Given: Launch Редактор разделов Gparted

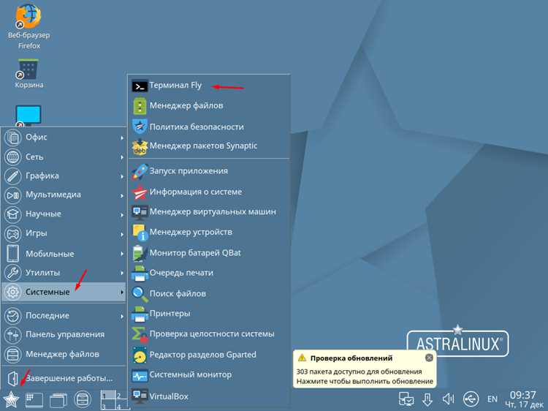Looking at the screenshot, I should [210, 355].
